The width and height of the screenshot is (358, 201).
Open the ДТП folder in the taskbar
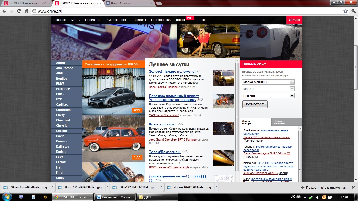pyautogui.click(x=158, y=197)
